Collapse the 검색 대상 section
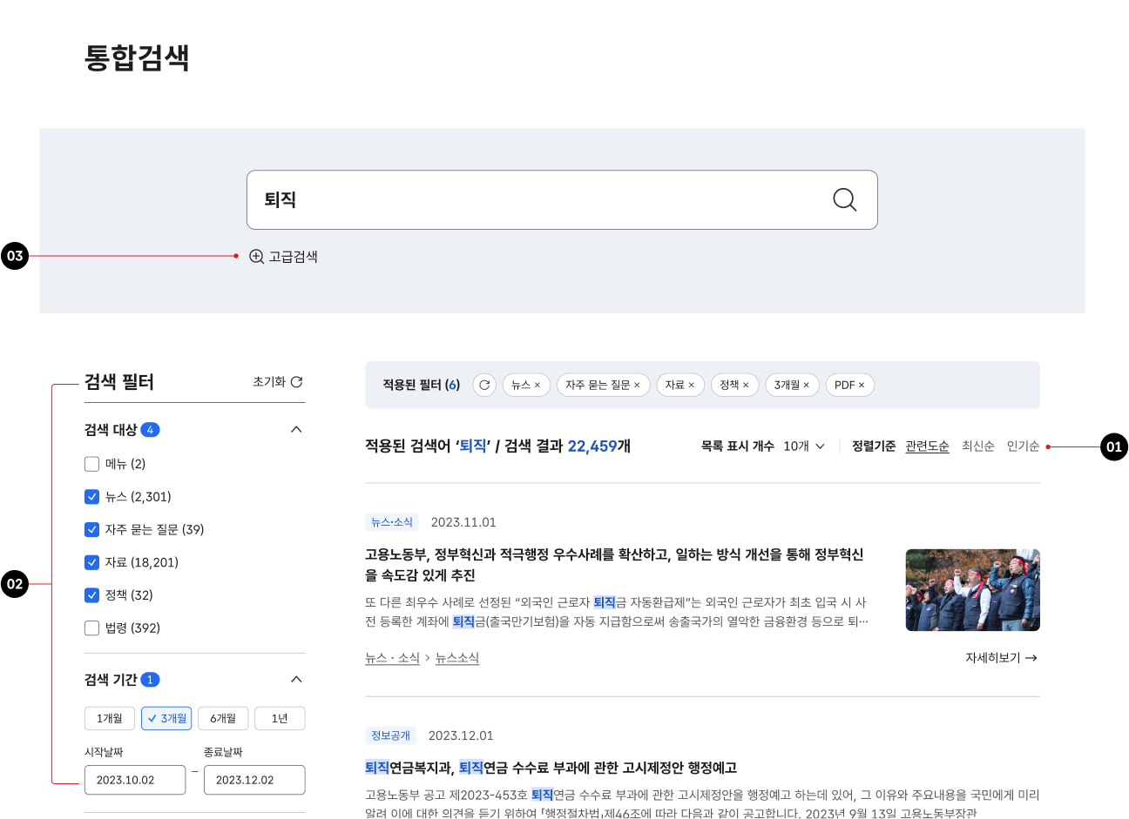Viewport: 1129px width, 819px height. click(296, 430)
